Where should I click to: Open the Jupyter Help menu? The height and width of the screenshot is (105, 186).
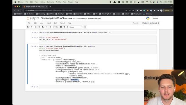[x=70, y=23]
